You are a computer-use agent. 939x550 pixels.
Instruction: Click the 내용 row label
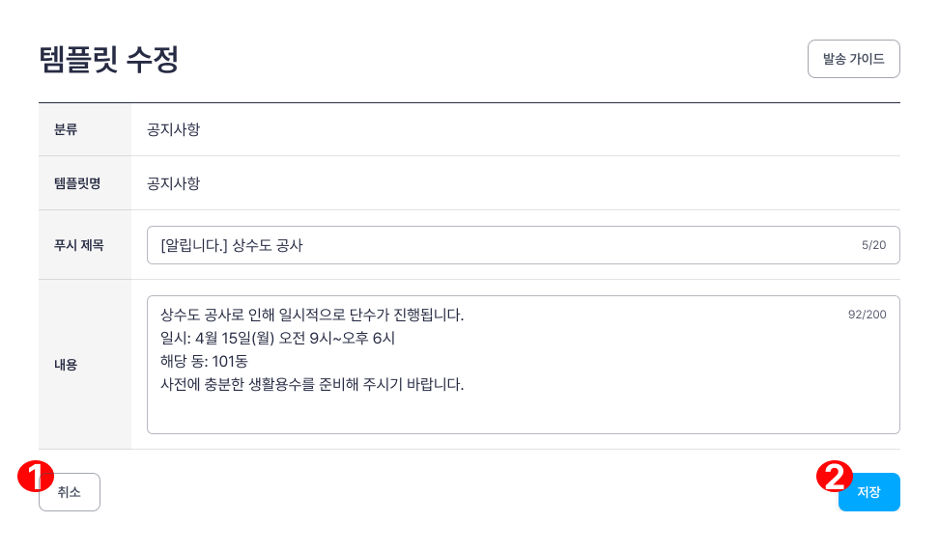coord(66,365)
